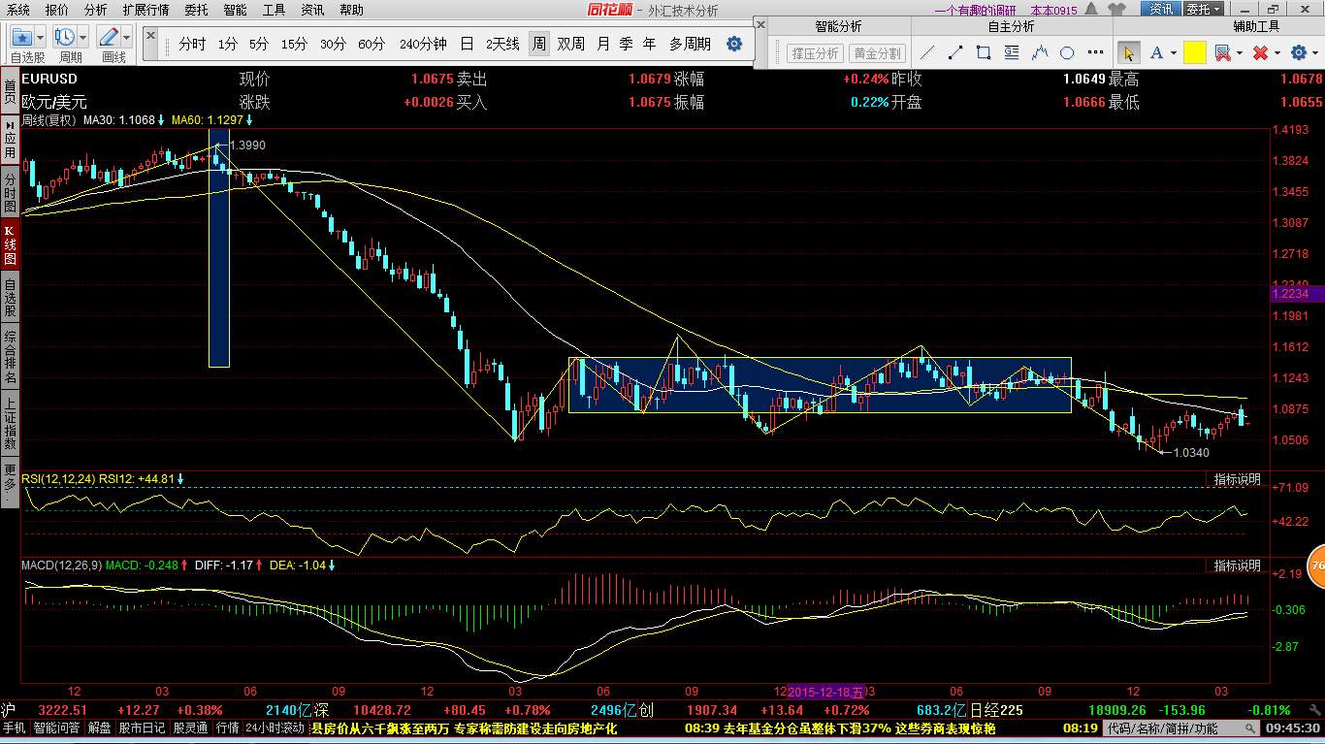The image size is (1325, 744).
Task: Switch chart period to 5分
Action: tap(259, 44)
